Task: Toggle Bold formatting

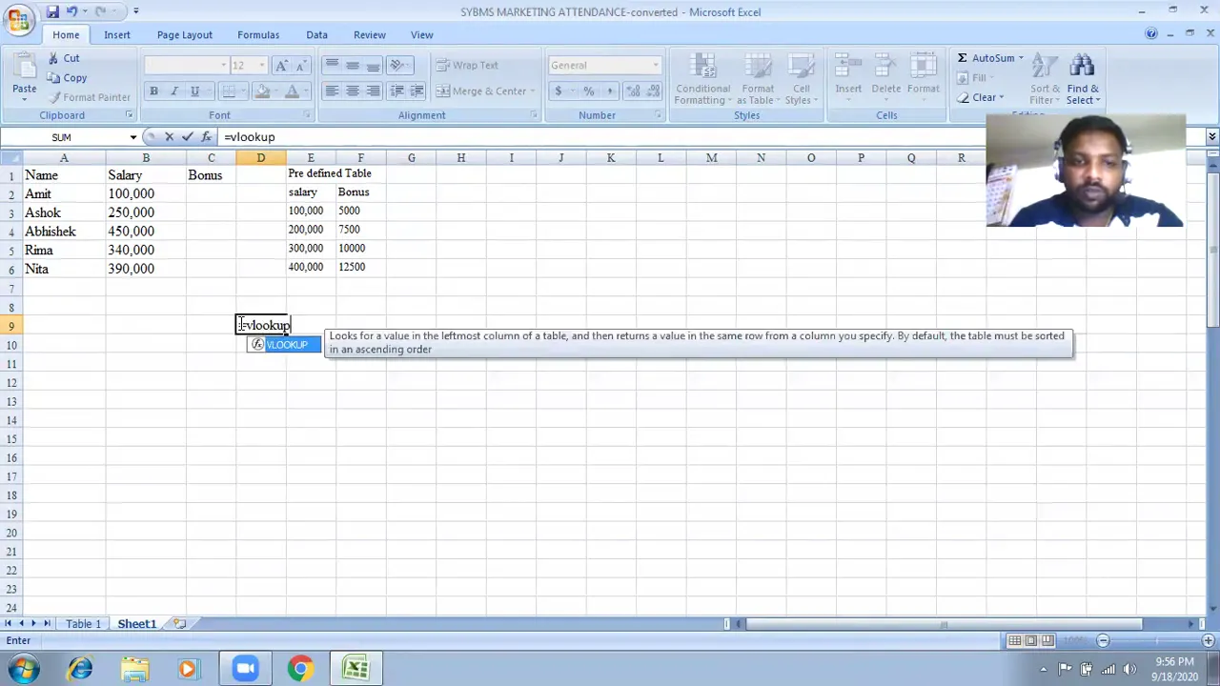Action: pyautogui.click(x=153, y=91)
